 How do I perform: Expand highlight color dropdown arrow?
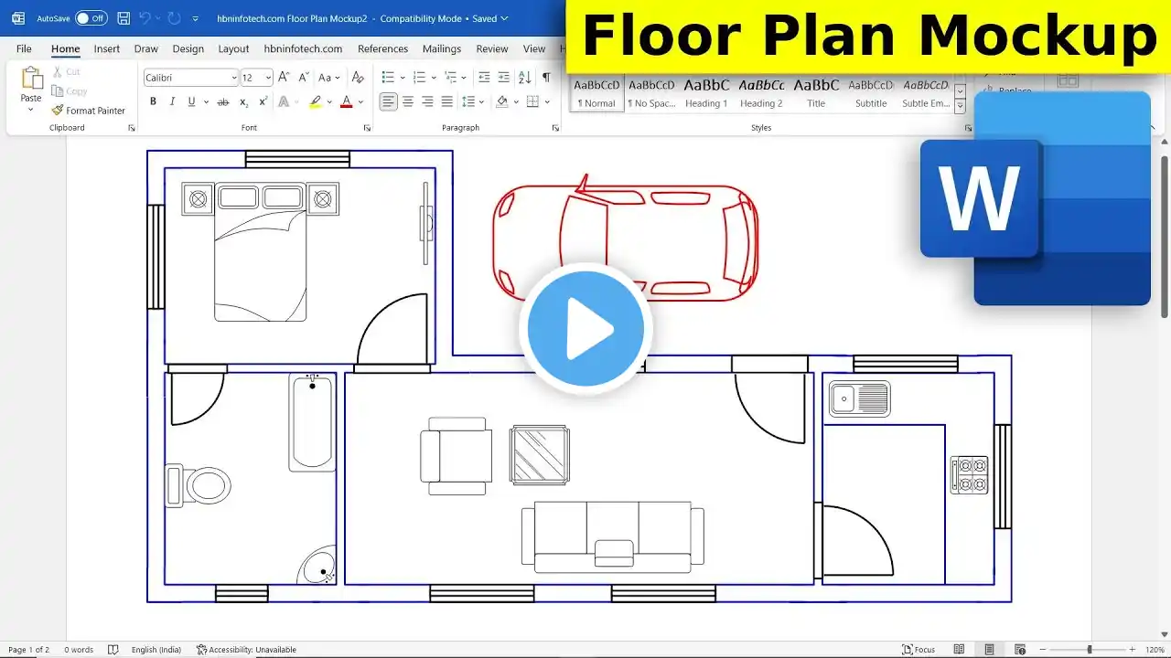click(x=329, y=101)
